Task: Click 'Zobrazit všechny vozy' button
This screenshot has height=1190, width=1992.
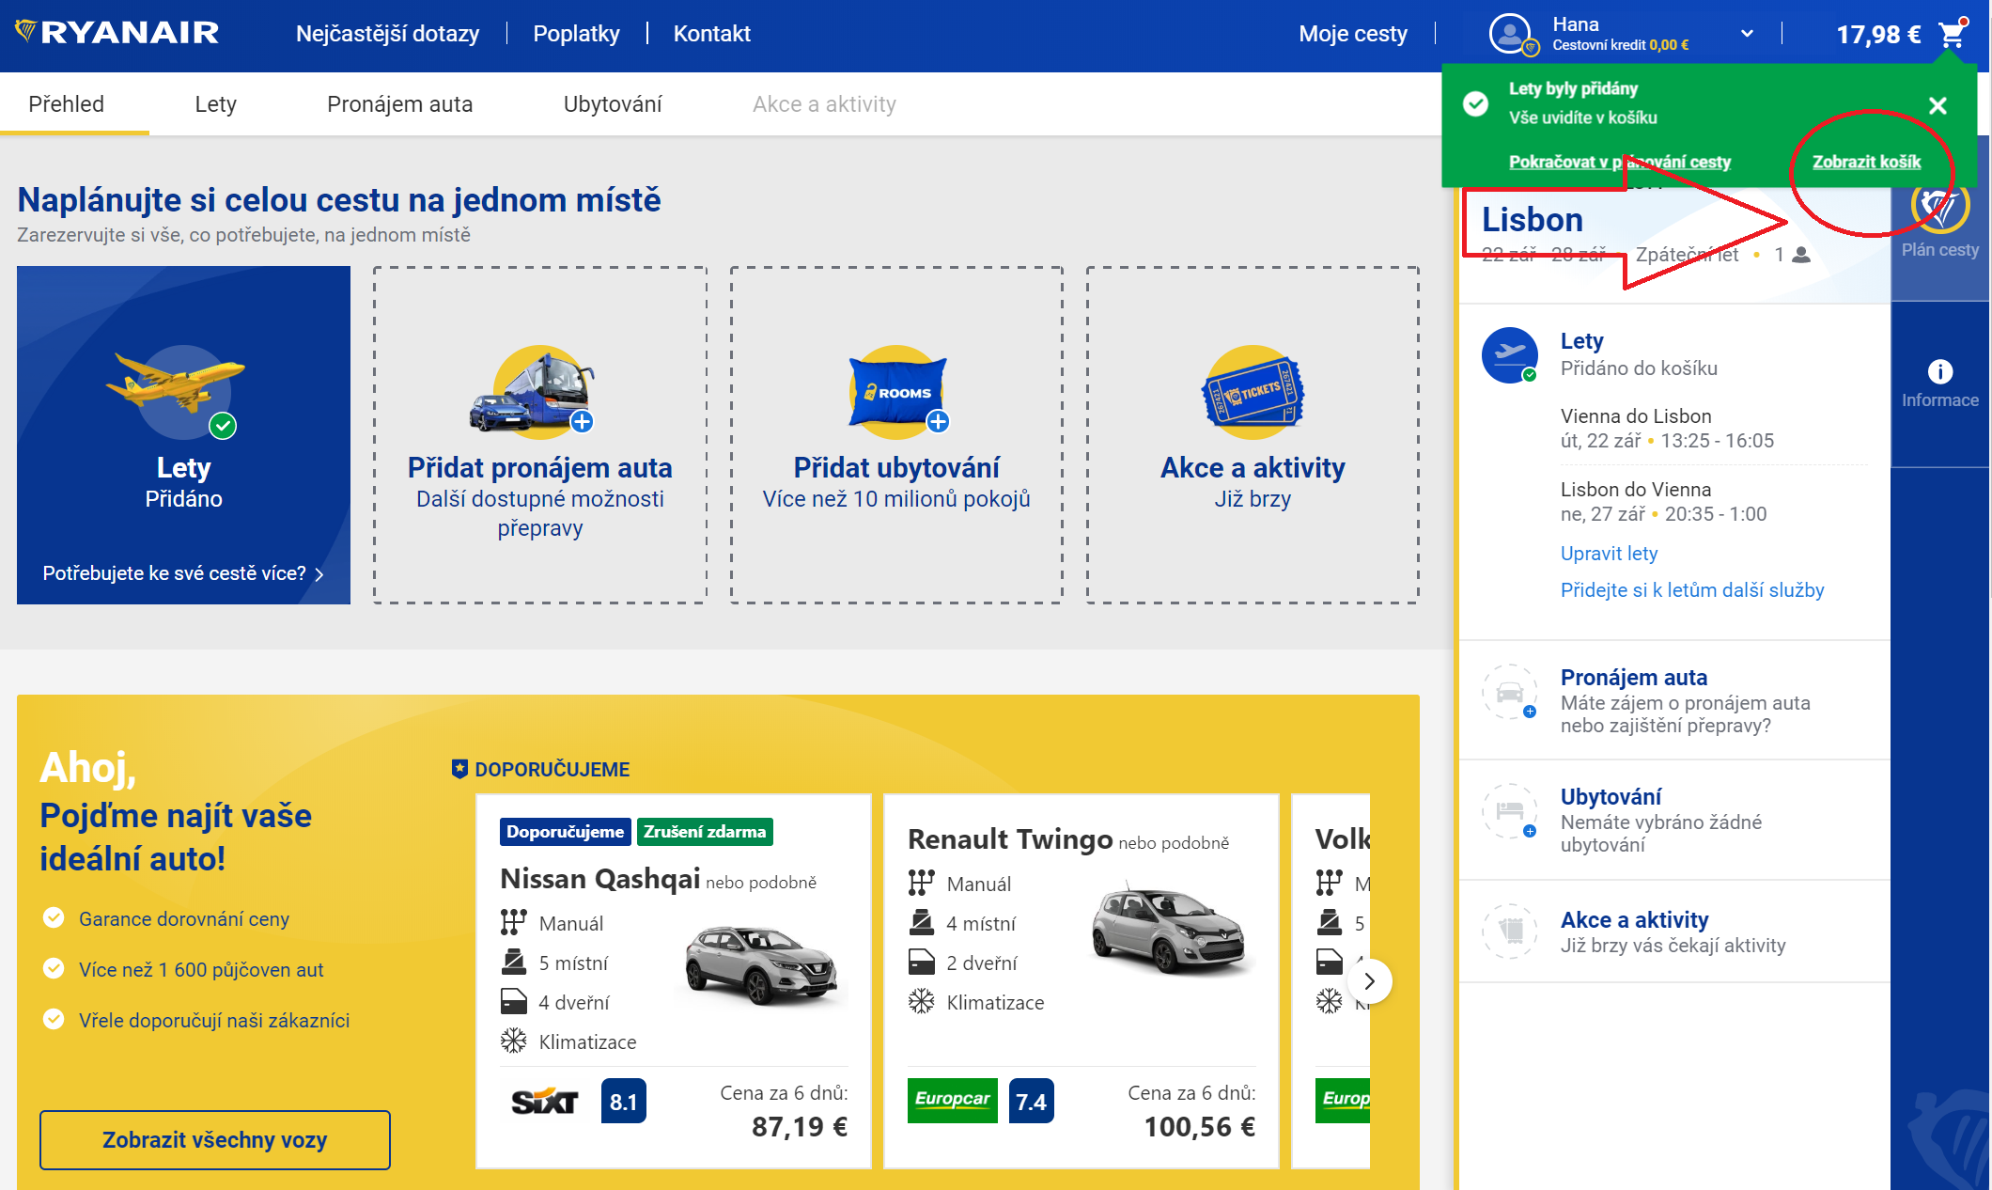Action: (215, 1140)
